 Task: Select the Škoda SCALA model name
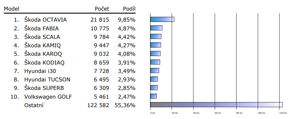tap(42, 37)
